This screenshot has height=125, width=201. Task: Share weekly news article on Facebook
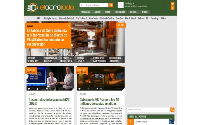38,89
